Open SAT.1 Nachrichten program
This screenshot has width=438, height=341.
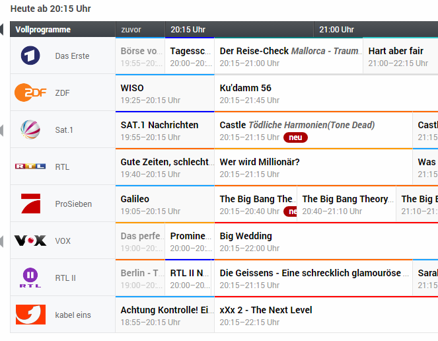(x=164, y=130)
